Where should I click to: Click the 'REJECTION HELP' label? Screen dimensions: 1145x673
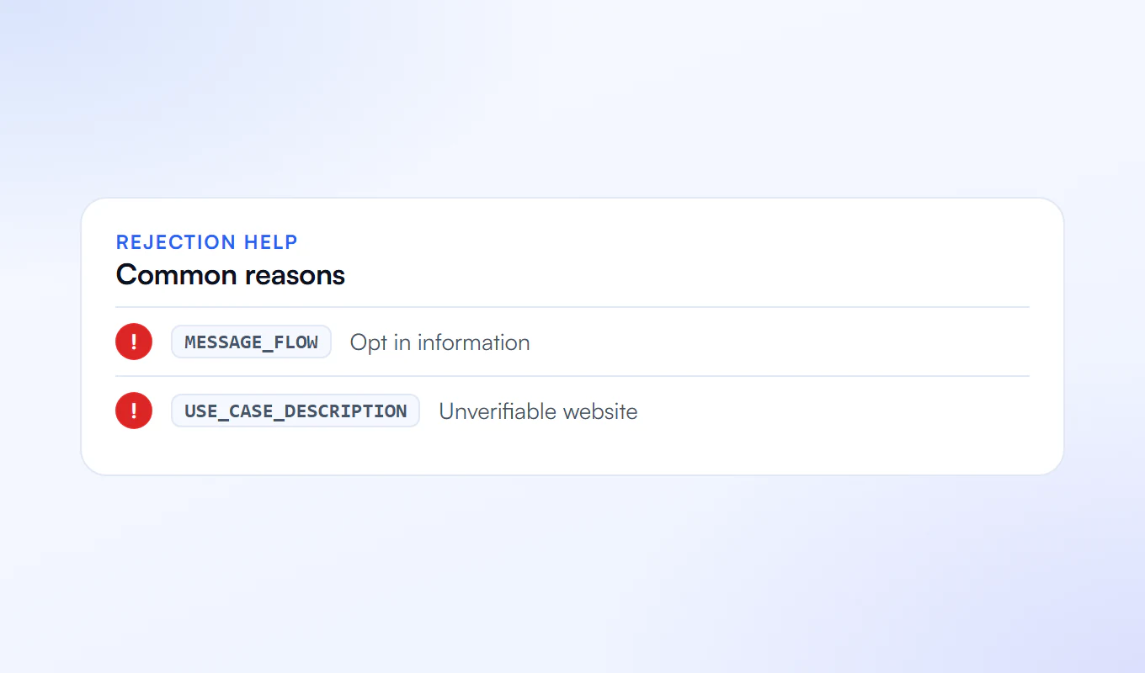pyautogui.click(x=207, y=242)
